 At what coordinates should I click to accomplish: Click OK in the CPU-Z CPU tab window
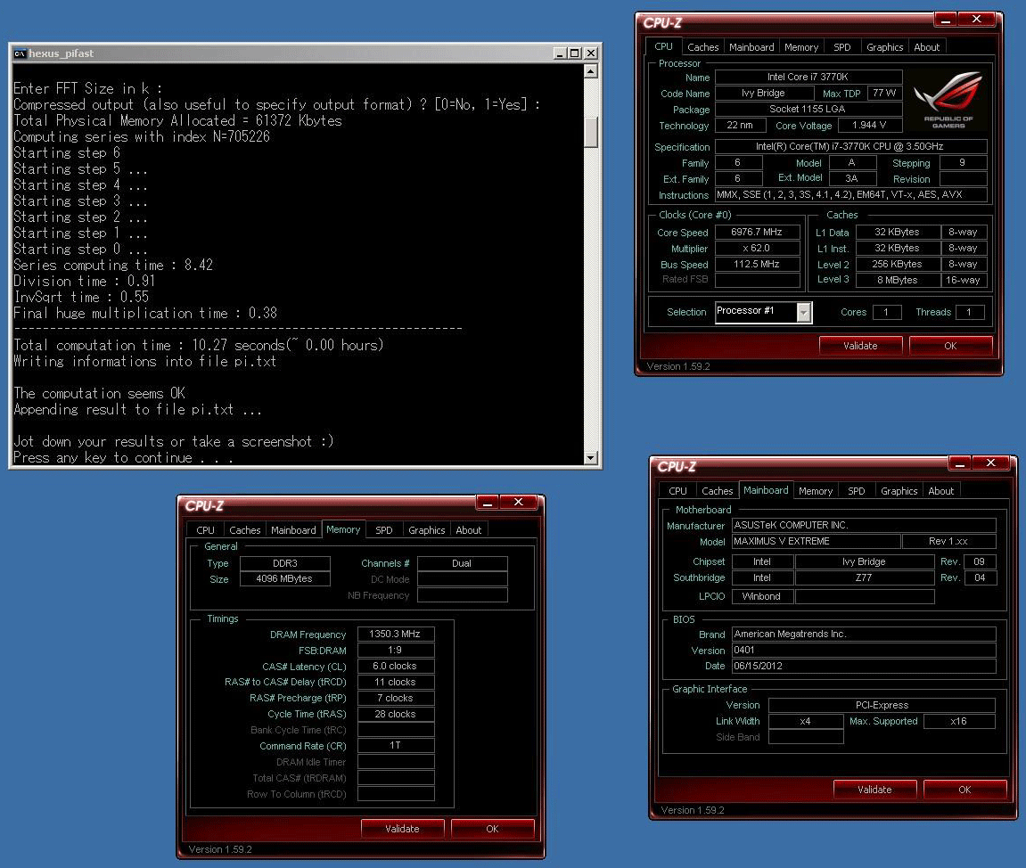[951, 346]
